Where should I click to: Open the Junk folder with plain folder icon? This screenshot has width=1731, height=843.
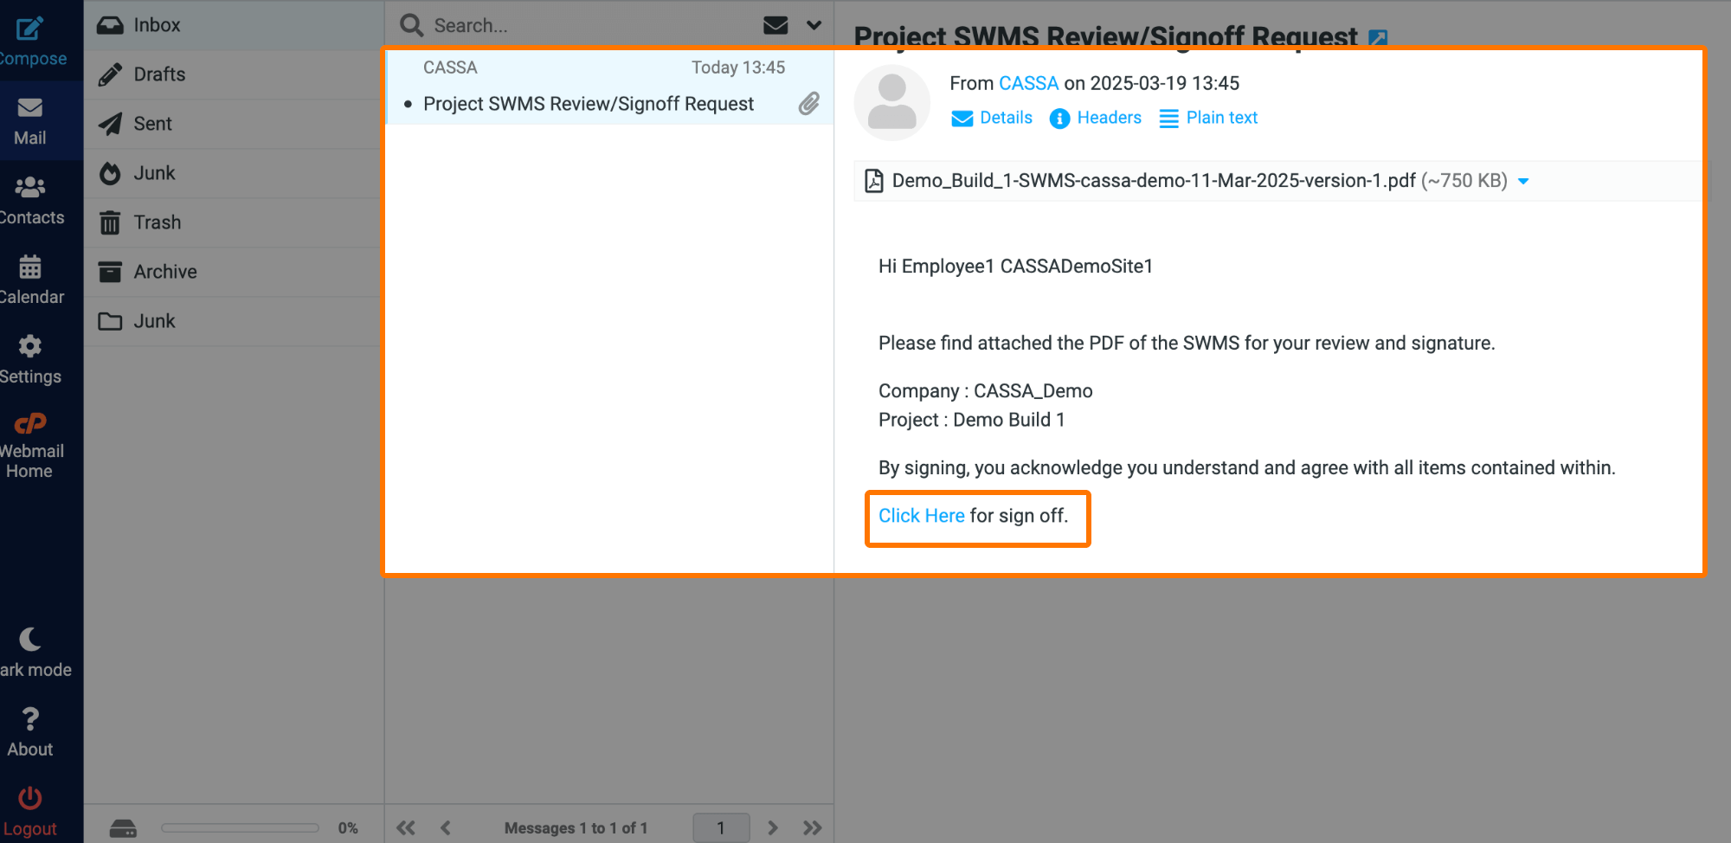(x=234, y=321)
